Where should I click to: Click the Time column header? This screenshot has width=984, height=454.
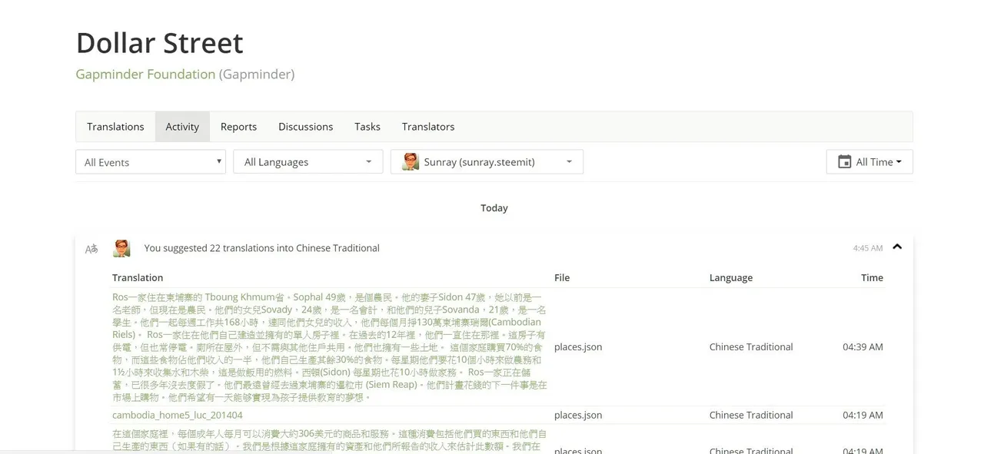[872, 278]
